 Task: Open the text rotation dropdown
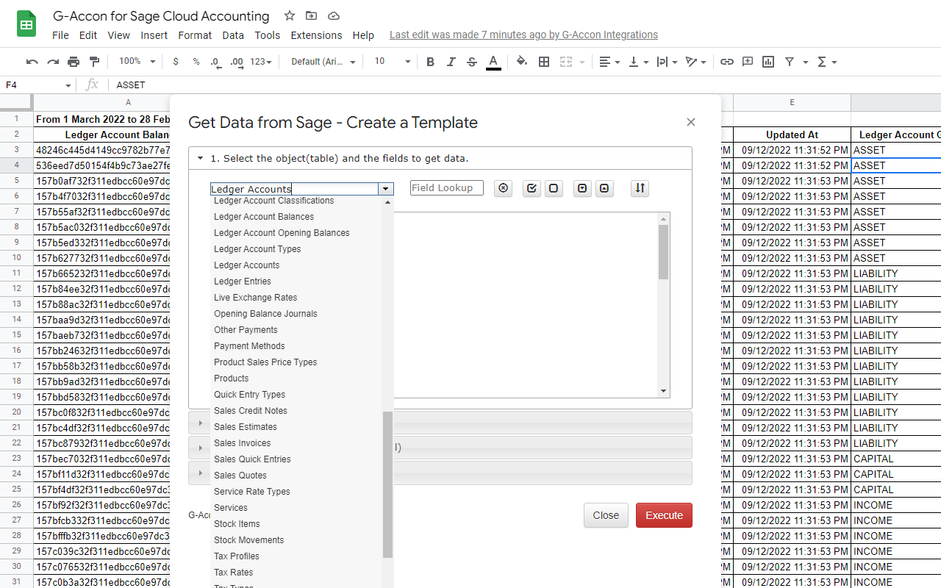[695, 62]
